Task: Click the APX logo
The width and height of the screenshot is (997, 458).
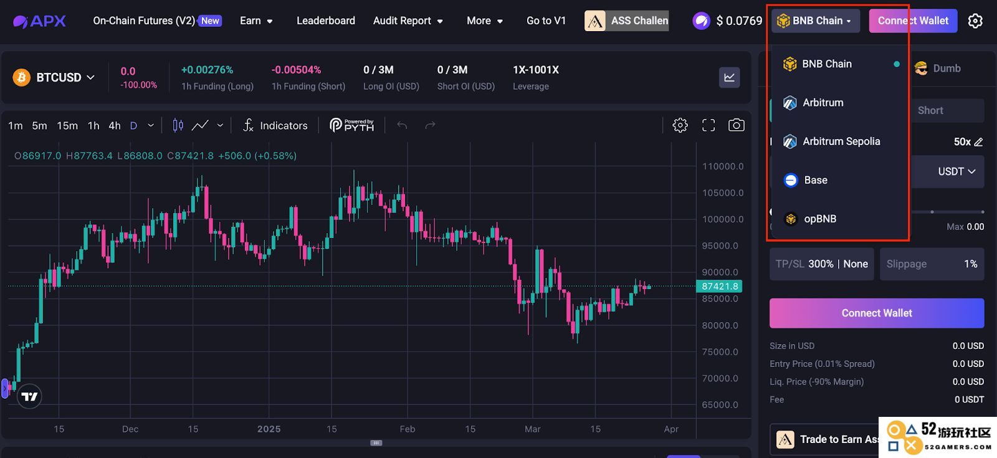Action: pyautogui.click(x=39, y=21)
